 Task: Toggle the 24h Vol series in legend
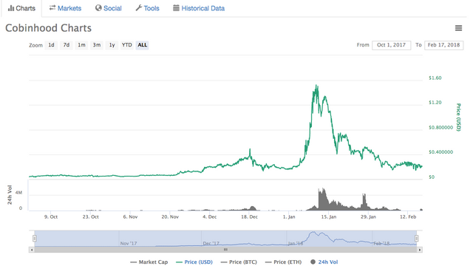click(324, 262)
